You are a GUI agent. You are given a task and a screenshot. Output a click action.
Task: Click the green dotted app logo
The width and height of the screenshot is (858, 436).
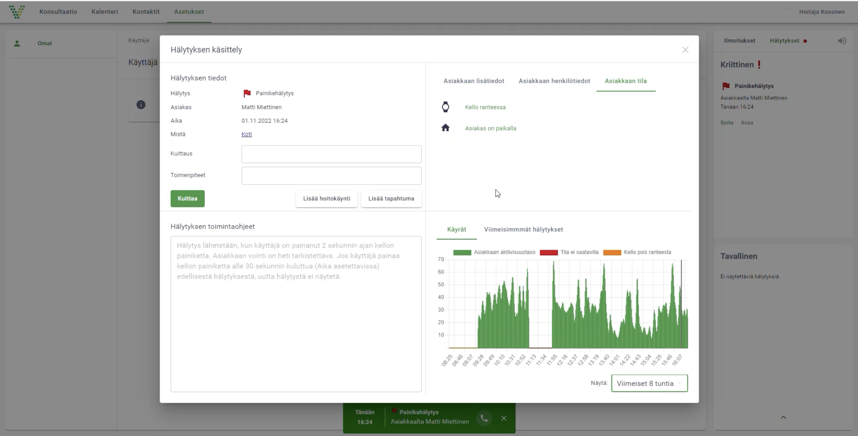pyautogui.click(x=17, y=12)
